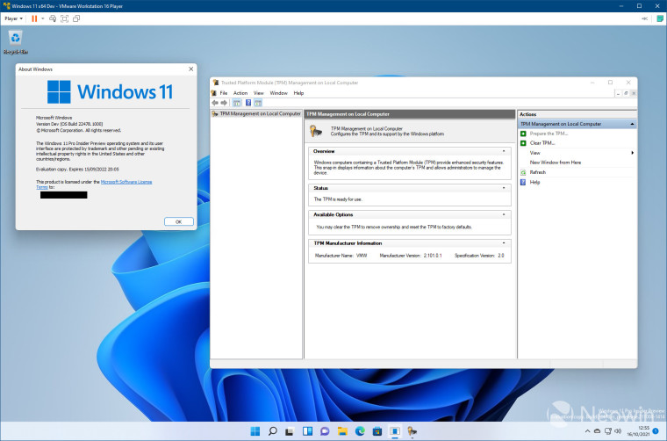Collapse the Overview section
This screenshot has height=441, width=667.
(x=504, y=151)
